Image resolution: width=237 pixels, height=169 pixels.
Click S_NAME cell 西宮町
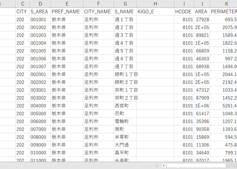125,106
